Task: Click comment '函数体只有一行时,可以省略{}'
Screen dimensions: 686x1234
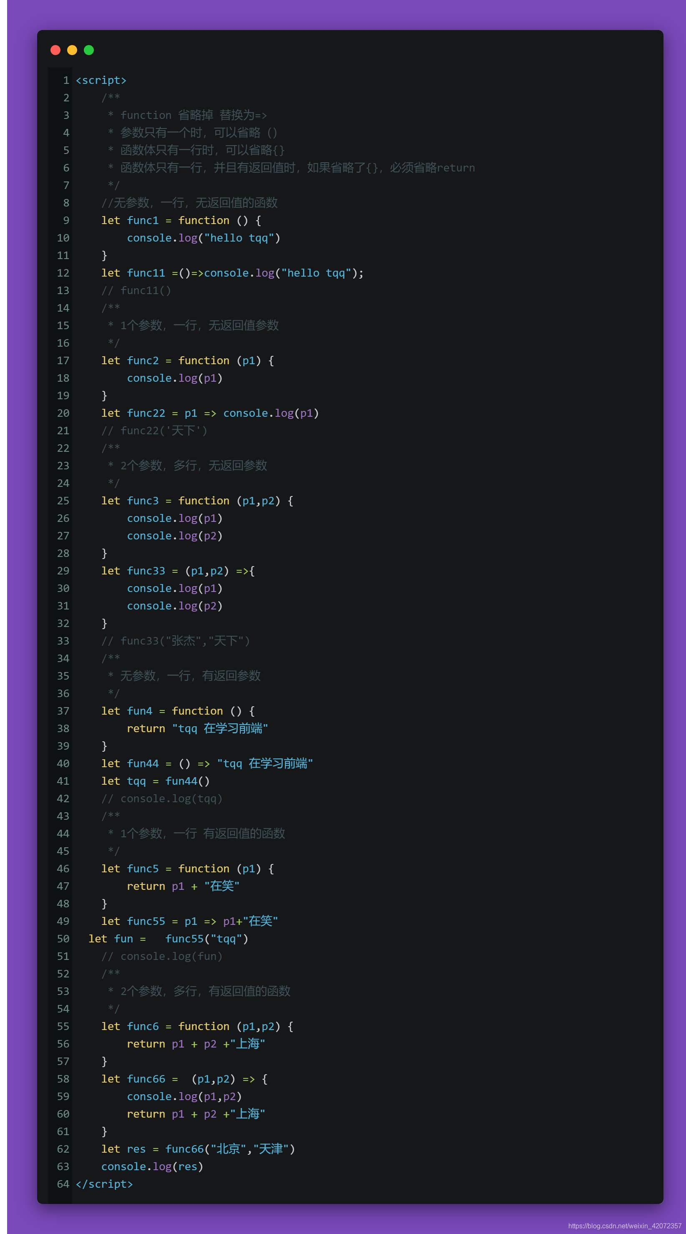Action: point(203,151)
